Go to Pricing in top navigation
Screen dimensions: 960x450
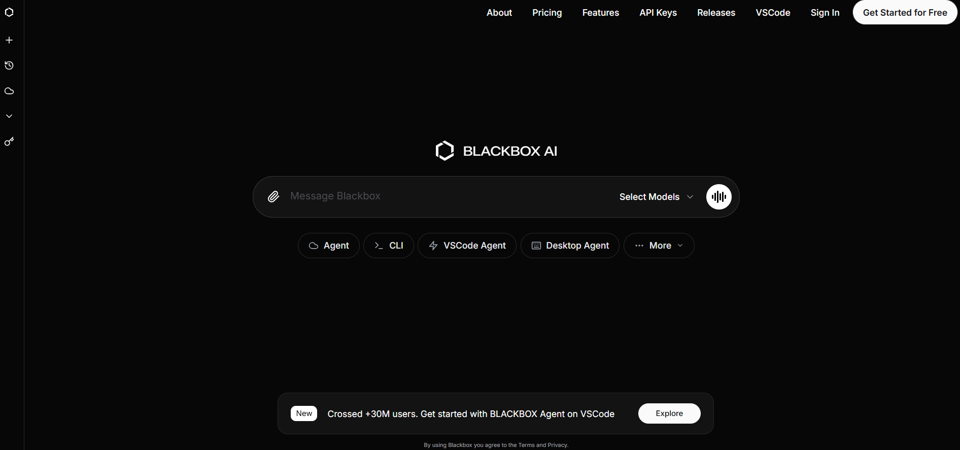point(547,13)
